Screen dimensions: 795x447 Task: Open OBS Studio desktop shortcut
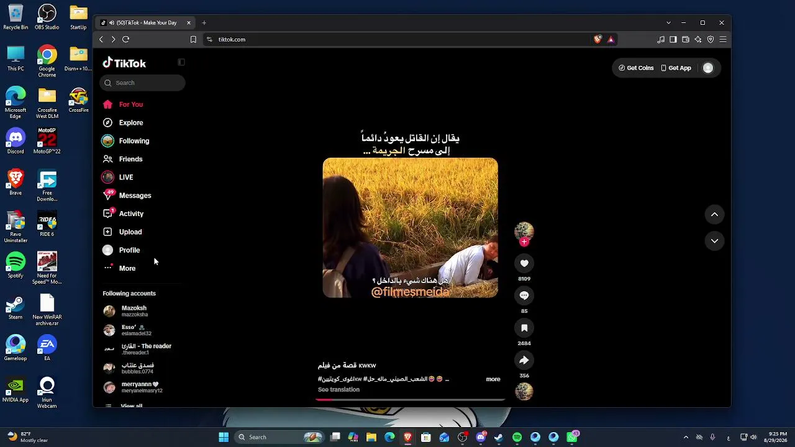47,17
